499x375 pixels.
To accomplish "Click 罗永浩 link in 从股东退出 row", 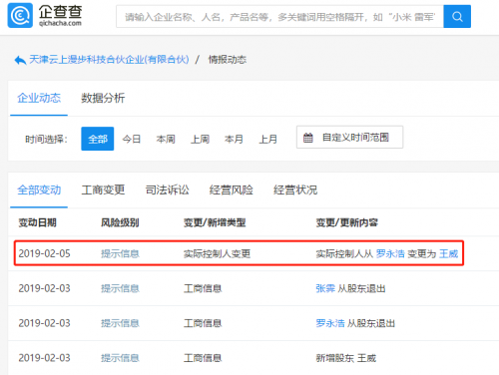I will [330, 323].
